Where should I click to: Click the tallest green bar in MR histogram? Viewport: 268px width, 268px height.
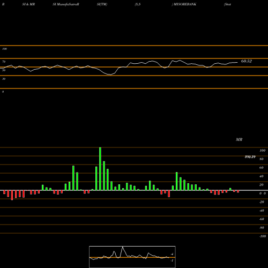click(100, 169)
